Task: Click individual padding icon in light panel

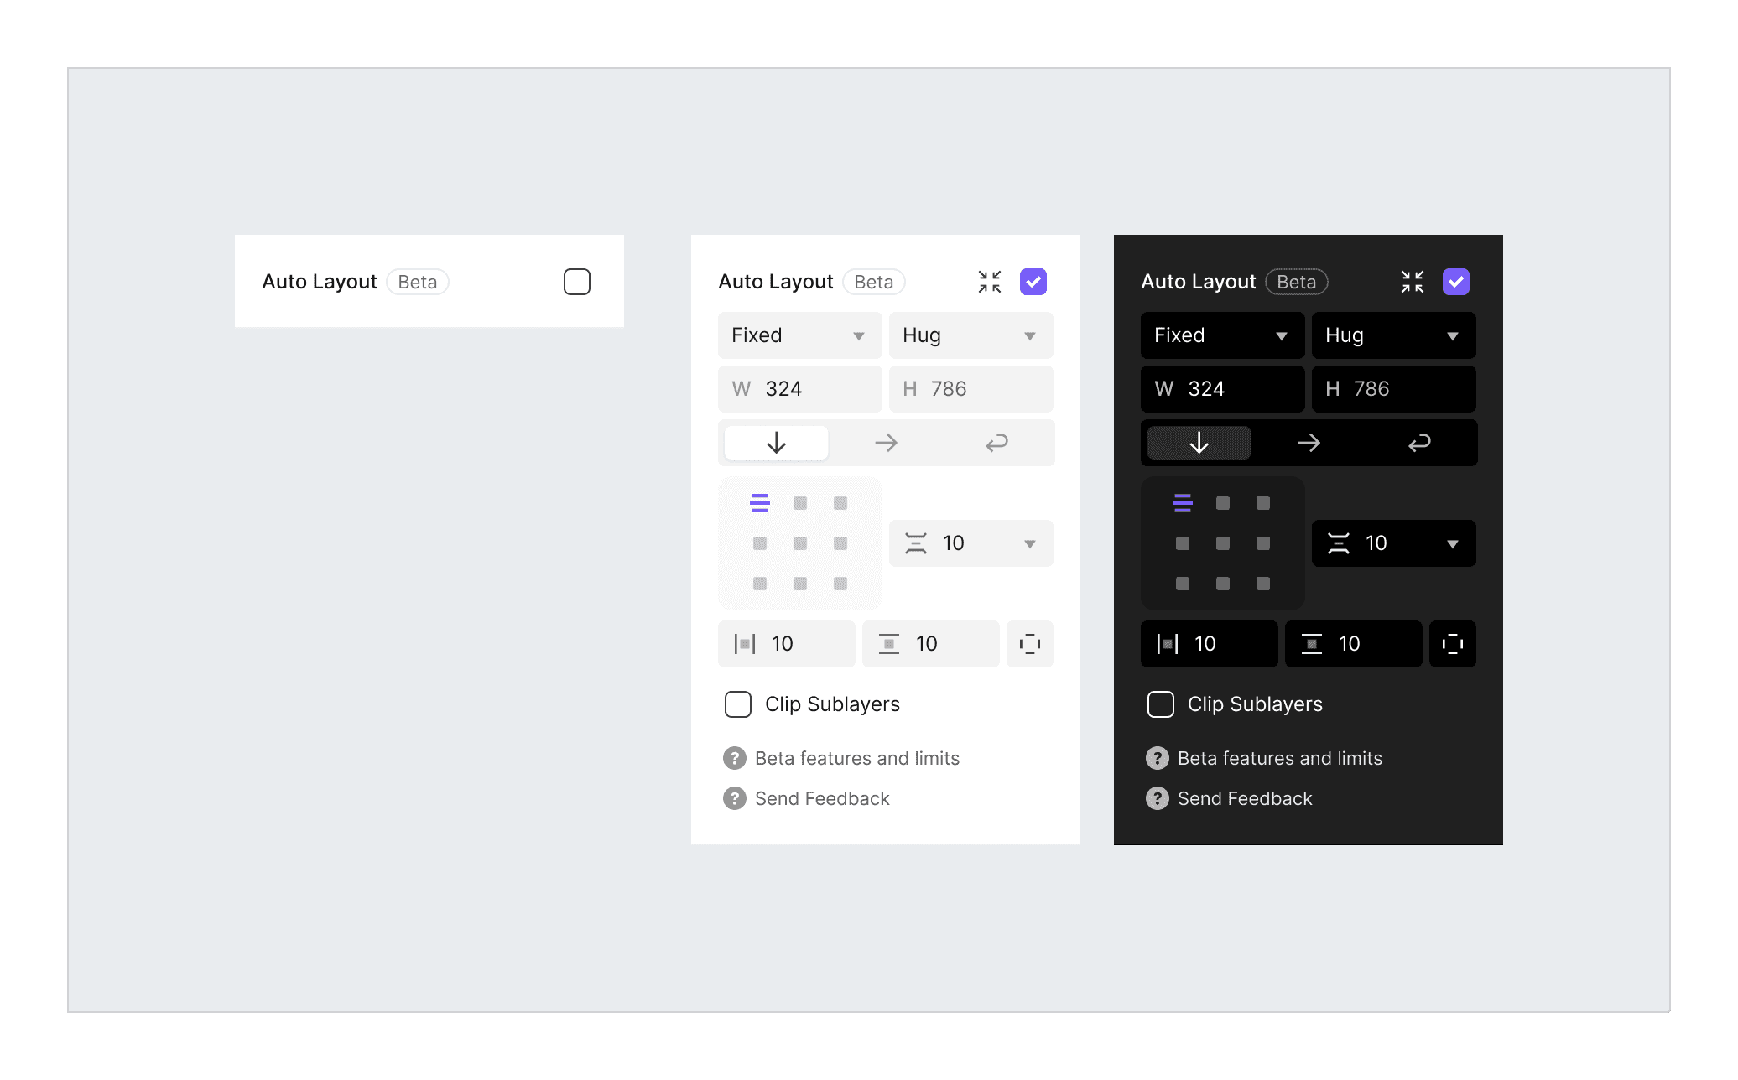Action: [x=1030, y=644]
